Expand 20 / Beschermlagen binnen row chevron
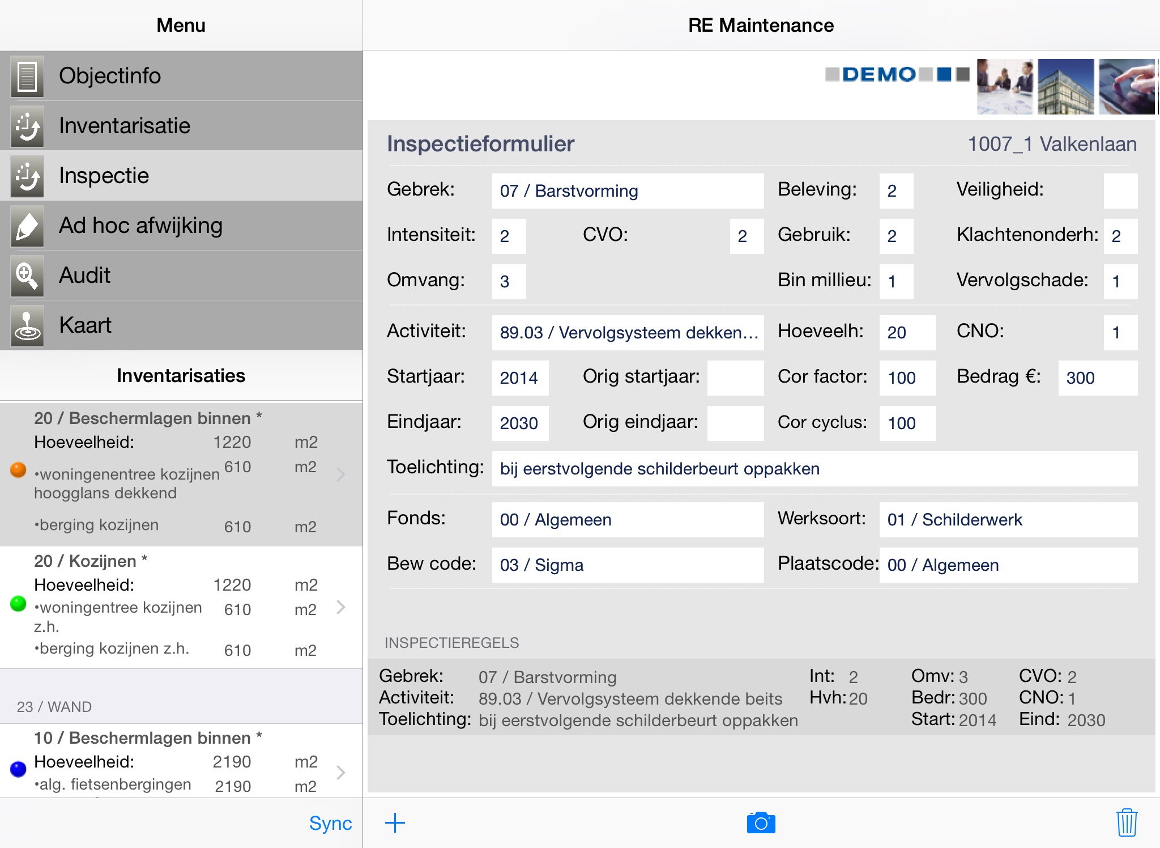Screen dimensions: 1160x848 tap(341, 474)
